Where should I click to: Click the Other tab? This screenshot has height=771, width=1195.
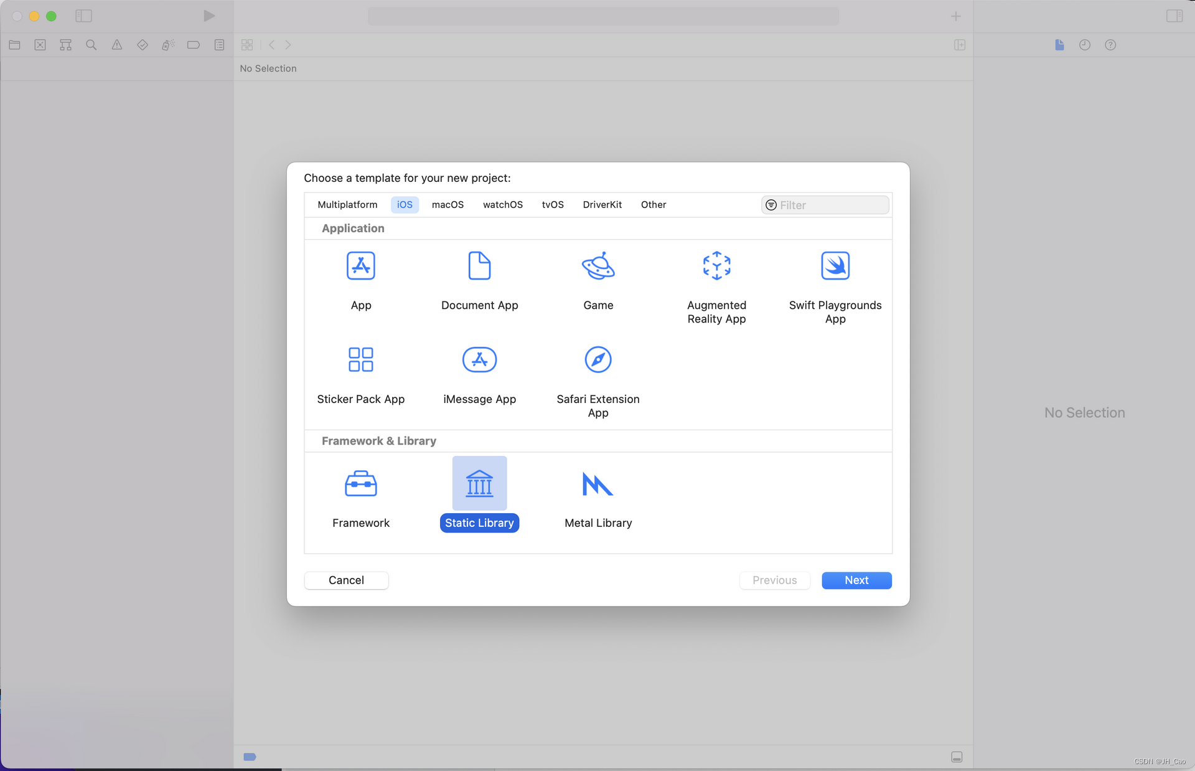654,204
